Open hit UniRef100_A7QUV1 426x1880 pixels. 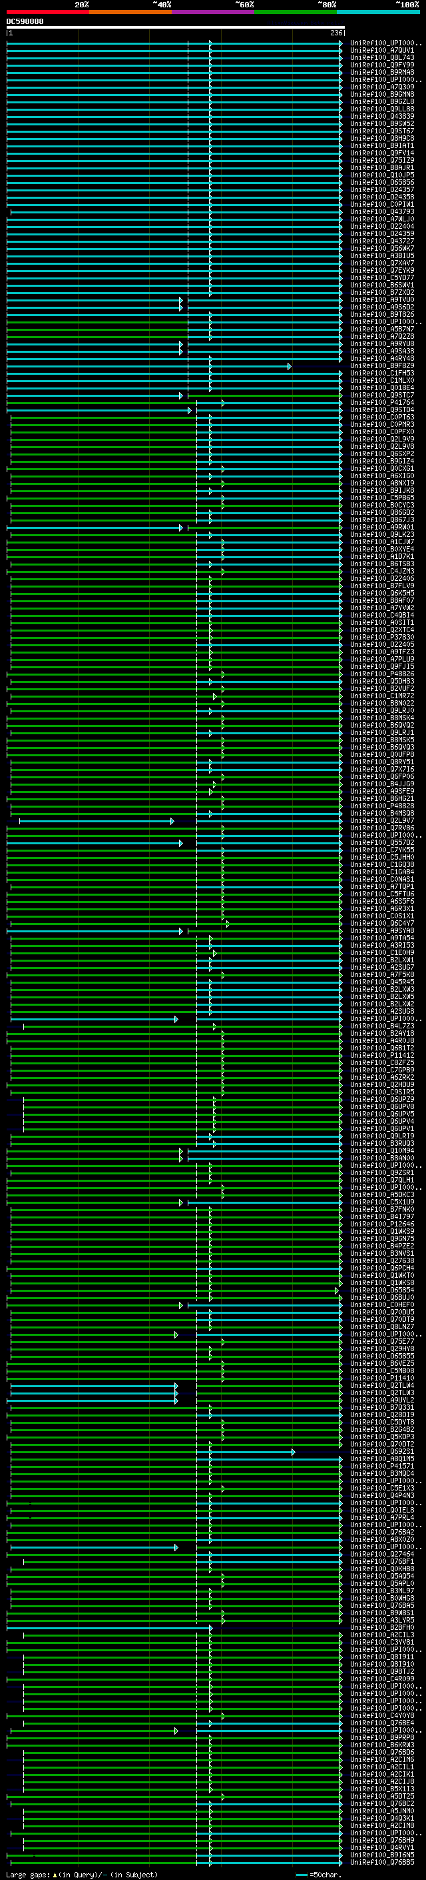pyautogui.click(x=382, y=51)
